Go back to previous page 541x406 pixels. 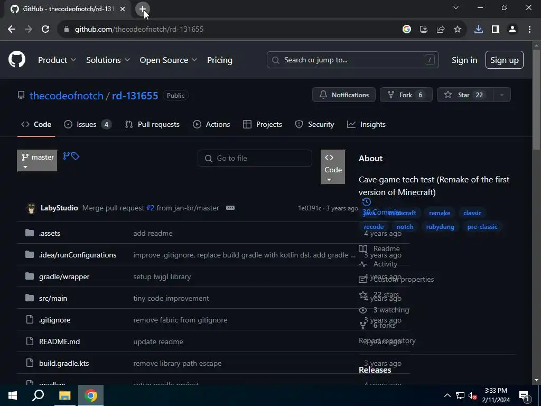coord(12,30)
